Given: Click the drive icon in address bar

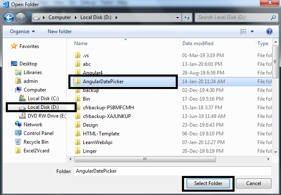Looking at the screenshot, I should pos(36,18).
